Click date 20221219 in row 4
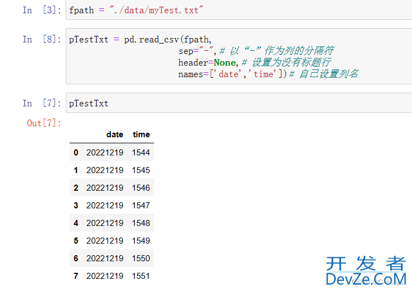412x291 pixels. [105, 223]
